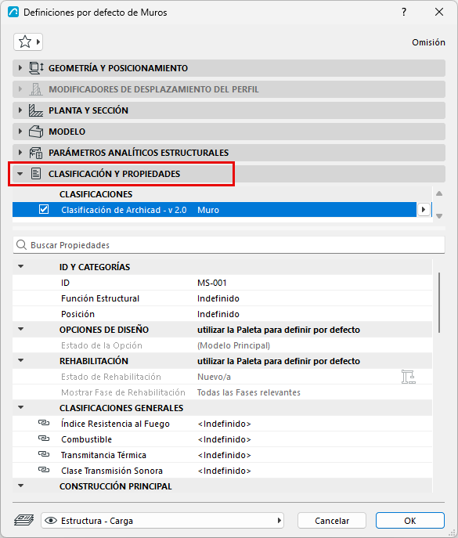This screenshot has height=538, width=458.
Task: Expand the Geometría y Posicionamiento panel
Action: pyautogui.click(x=20, y=68)
